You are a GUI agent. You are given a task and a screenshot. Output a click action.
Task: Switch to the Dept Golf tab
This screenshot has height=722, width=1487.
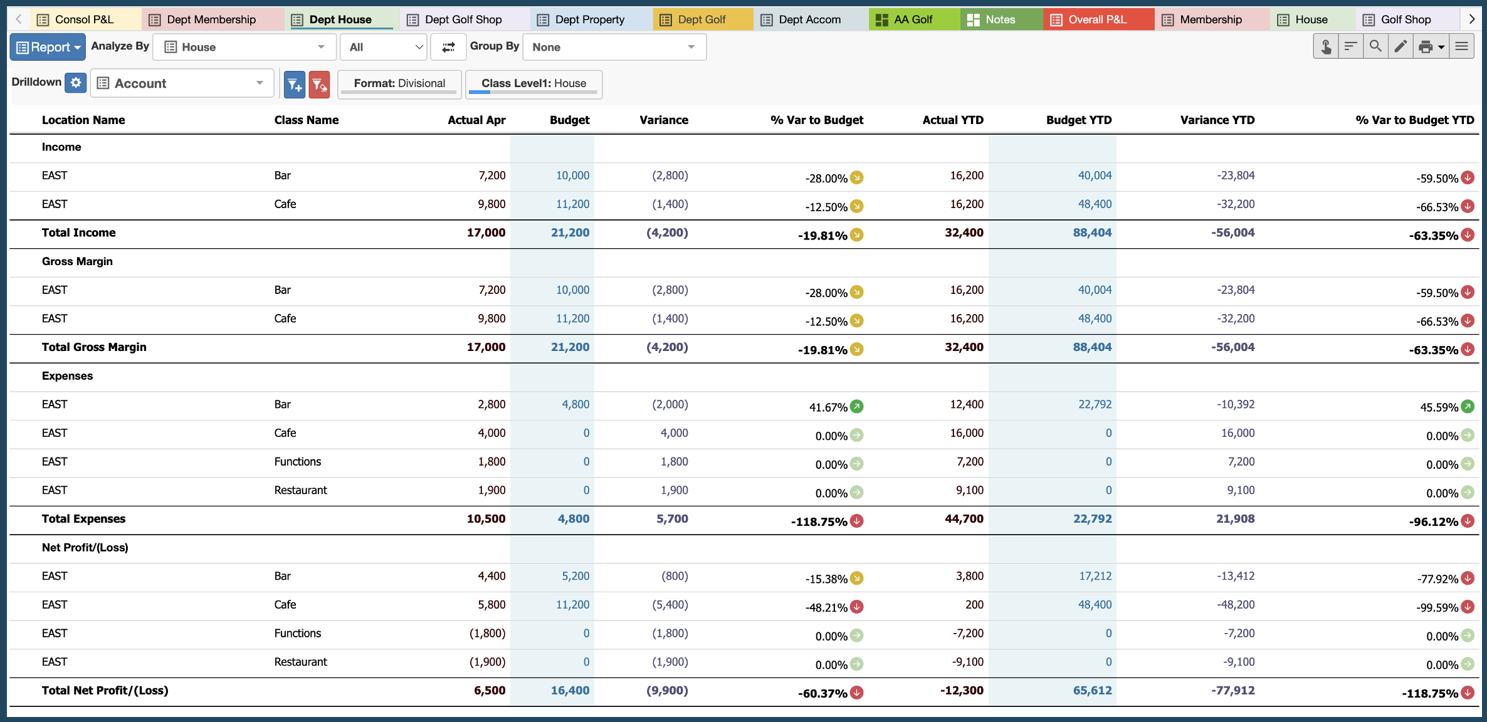(x=702, y=19)
